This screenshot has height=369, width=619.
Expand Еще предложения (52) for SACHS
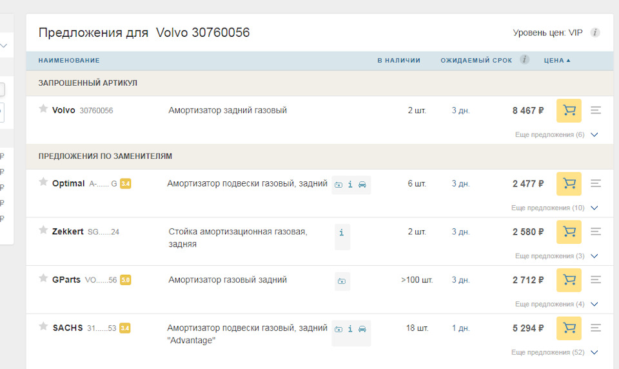[x=555, y=352]
